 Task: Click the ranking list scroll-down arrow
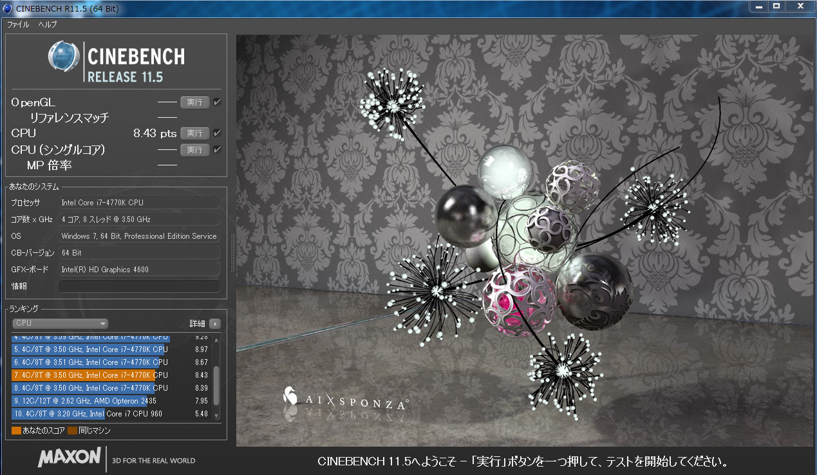click(x=216, y=415)
